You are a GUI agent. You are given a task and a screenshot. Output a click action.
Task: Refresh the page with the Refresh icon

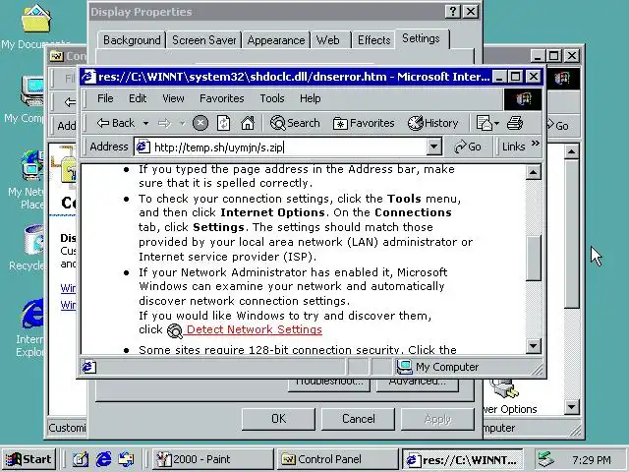click(223, 123)
